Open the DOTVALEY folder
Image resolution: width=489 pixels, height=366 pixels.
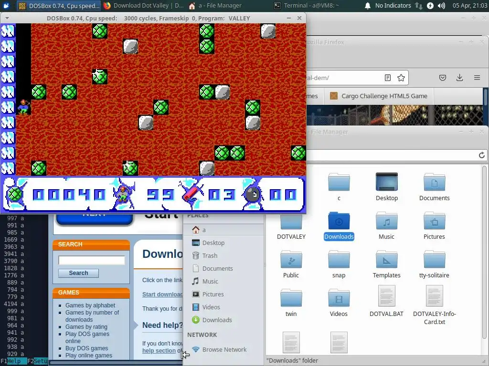tap(291, 225)
